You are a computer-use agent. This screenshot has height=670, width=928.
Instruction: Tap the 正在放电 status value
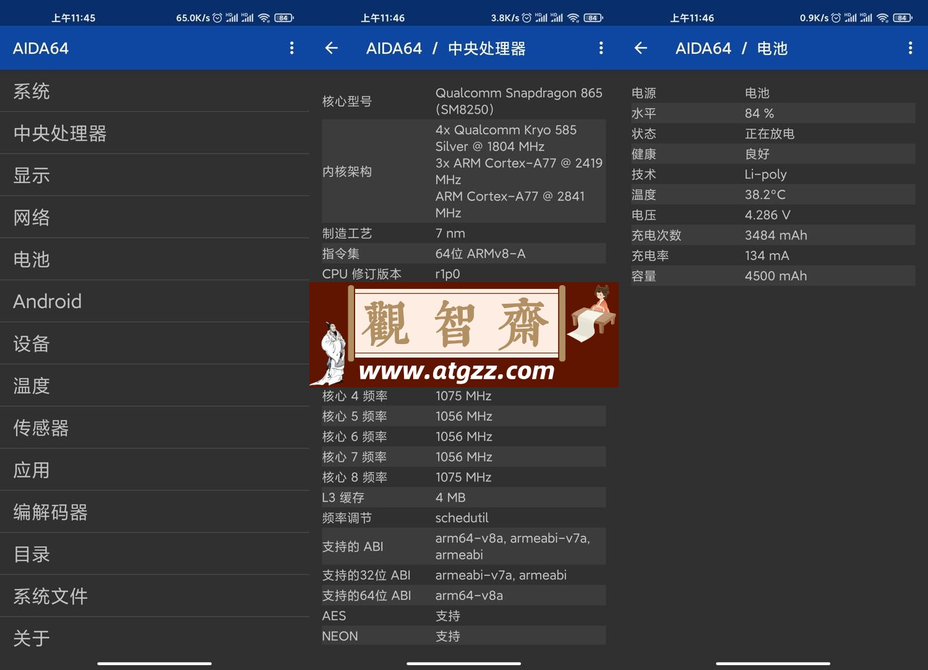pyautogui.click(x=770, y=134)
